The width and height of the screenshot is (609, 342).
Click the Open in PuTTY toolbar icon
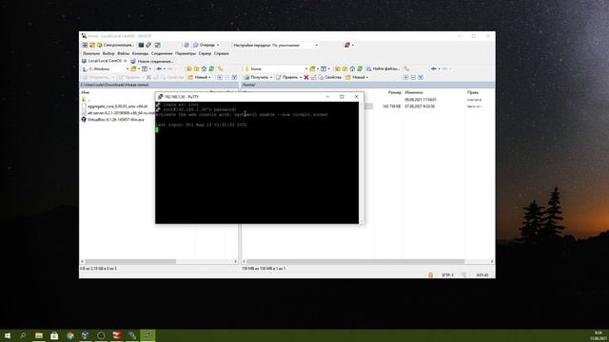coord(148,45)
